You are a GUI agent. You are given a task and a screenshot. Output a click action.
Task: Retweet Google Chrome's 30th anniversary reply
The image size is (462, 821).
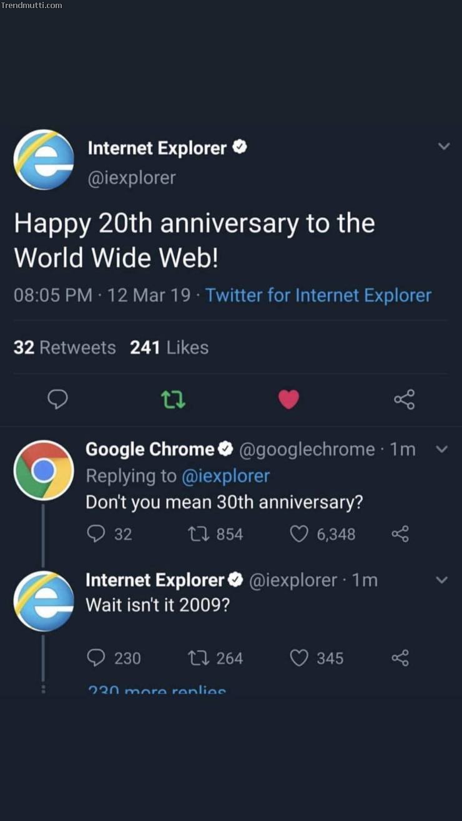(194, 534)
